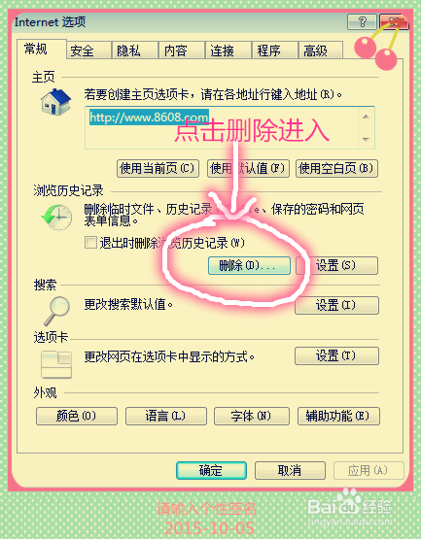
Task: Click the homepage URL address field
Action: (222, 127)
